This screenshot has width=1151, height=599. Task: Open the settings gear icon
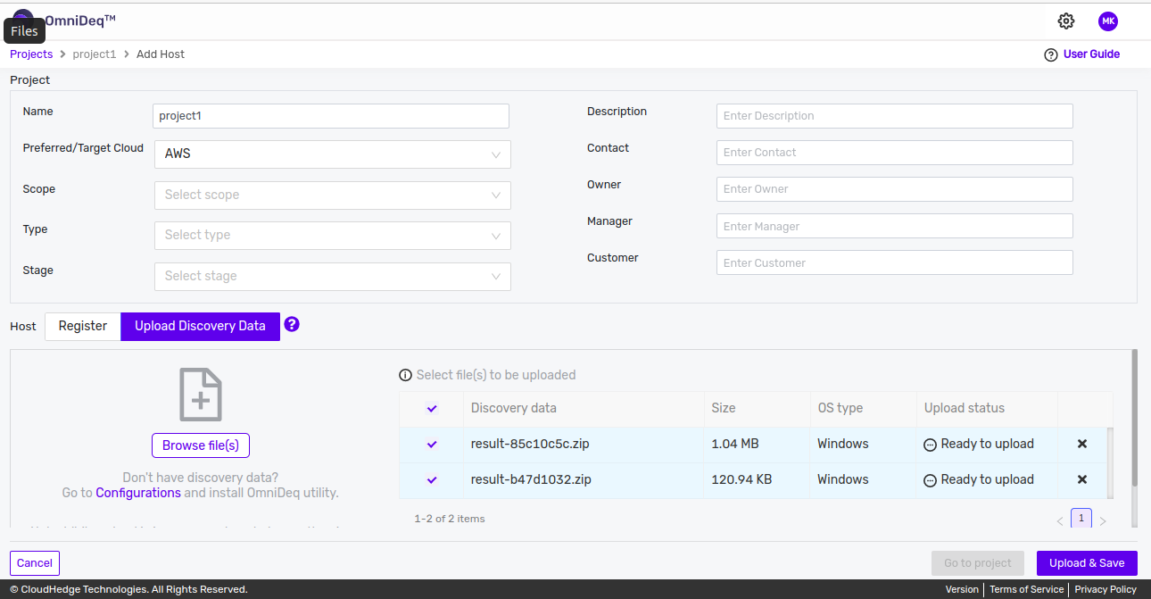pyautogui.click(x=1066, y=21)
